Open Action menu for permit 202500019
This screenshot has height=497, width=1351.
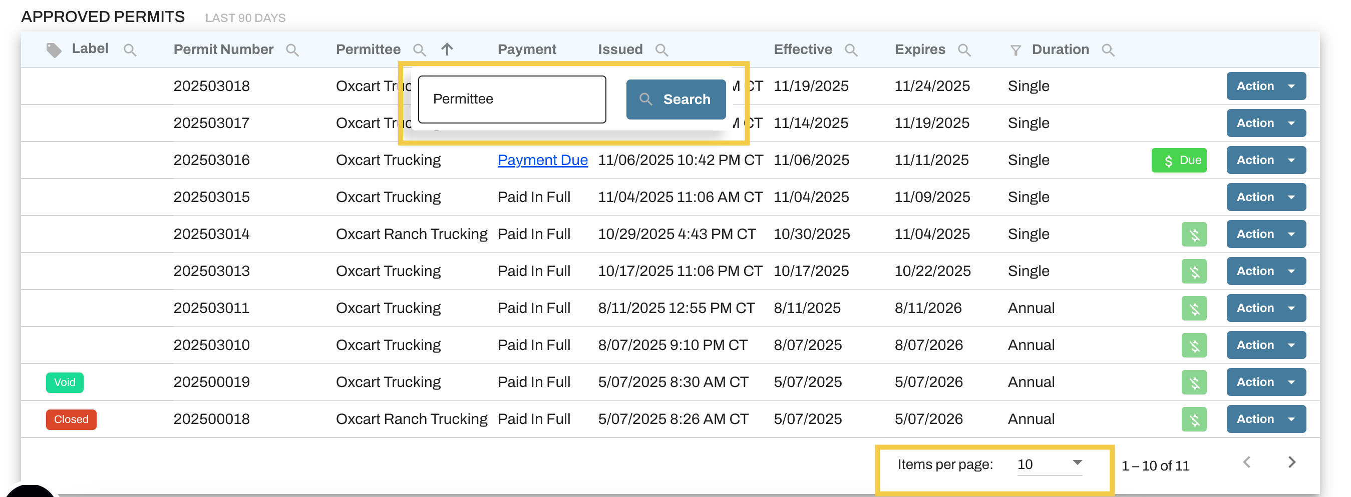1266,382
